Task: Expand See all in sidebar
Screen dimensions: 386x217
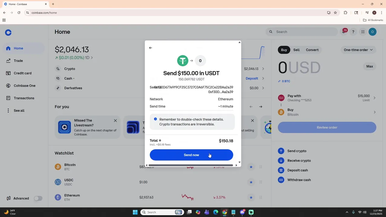Action: point(24,111)
